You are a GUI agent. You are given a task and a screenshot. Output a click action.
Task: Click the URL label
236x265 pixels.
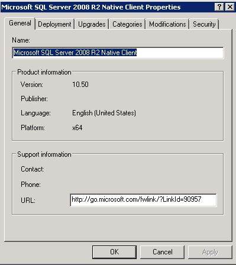(28, 201)
